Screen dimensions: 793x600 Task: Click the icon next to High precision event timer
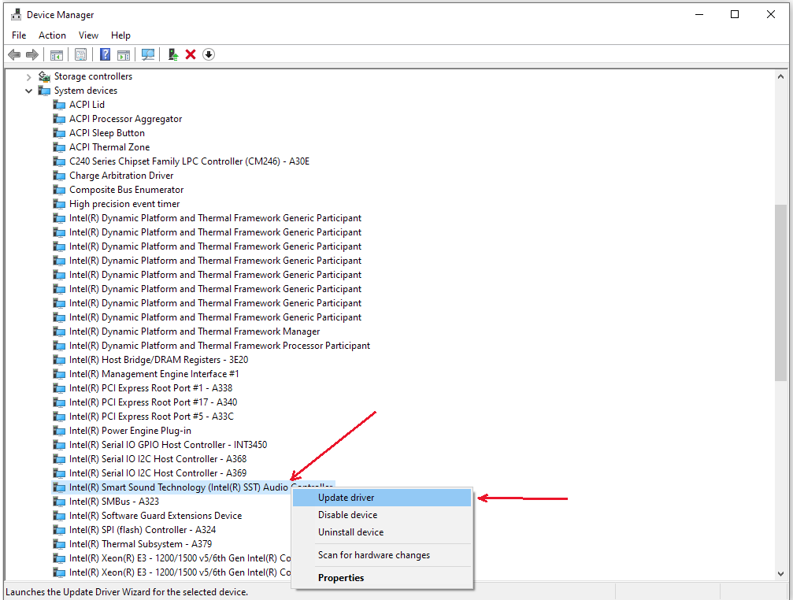pyautogui.click(x=59, y=204)
